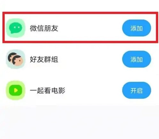Select the 一起看电影 label text

(48, 91)
